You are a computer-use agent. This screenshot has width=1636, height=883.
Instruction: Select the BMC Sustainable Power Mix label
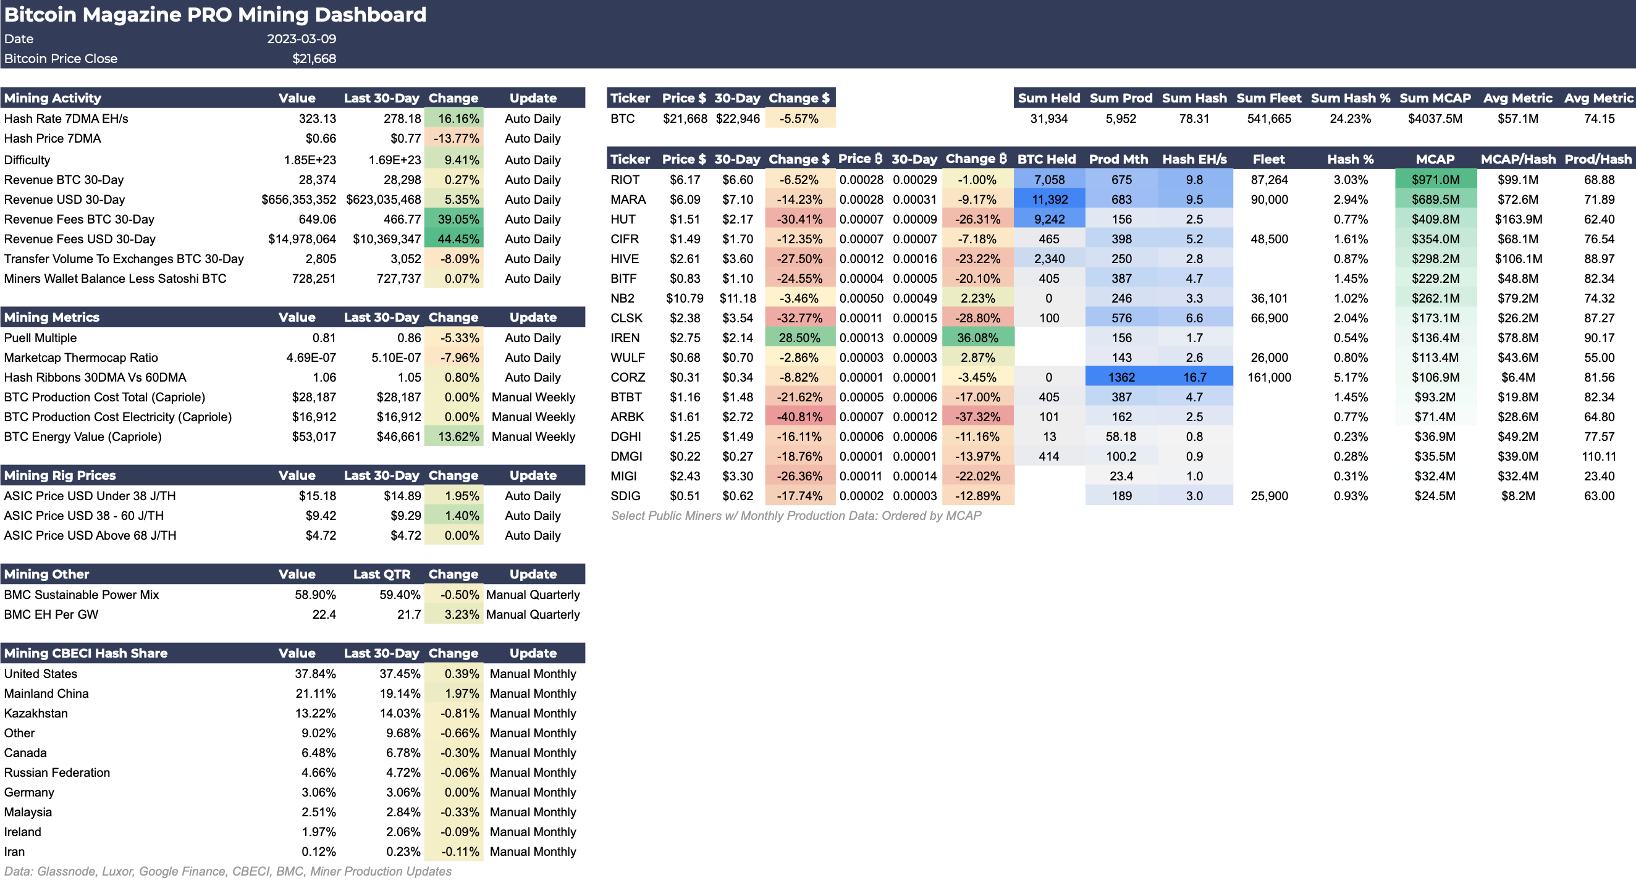click(x=82, y=594)
